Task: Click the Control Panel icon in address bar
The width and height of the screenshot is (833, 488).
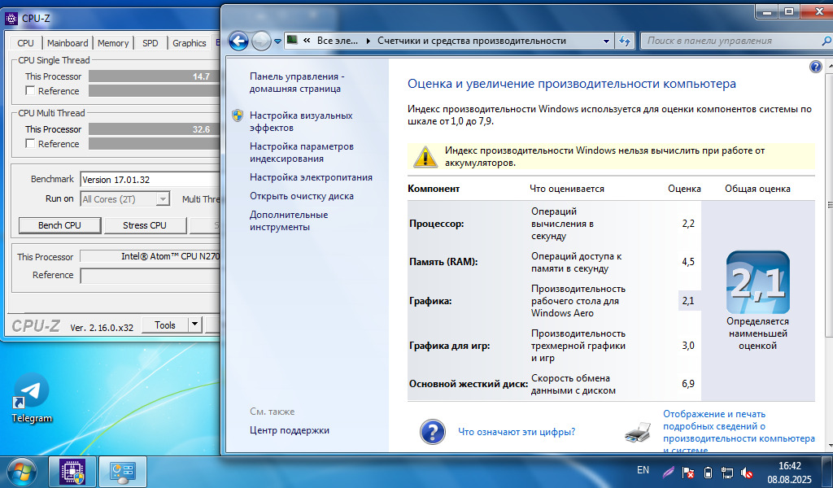Action: [x=292, y=41]
